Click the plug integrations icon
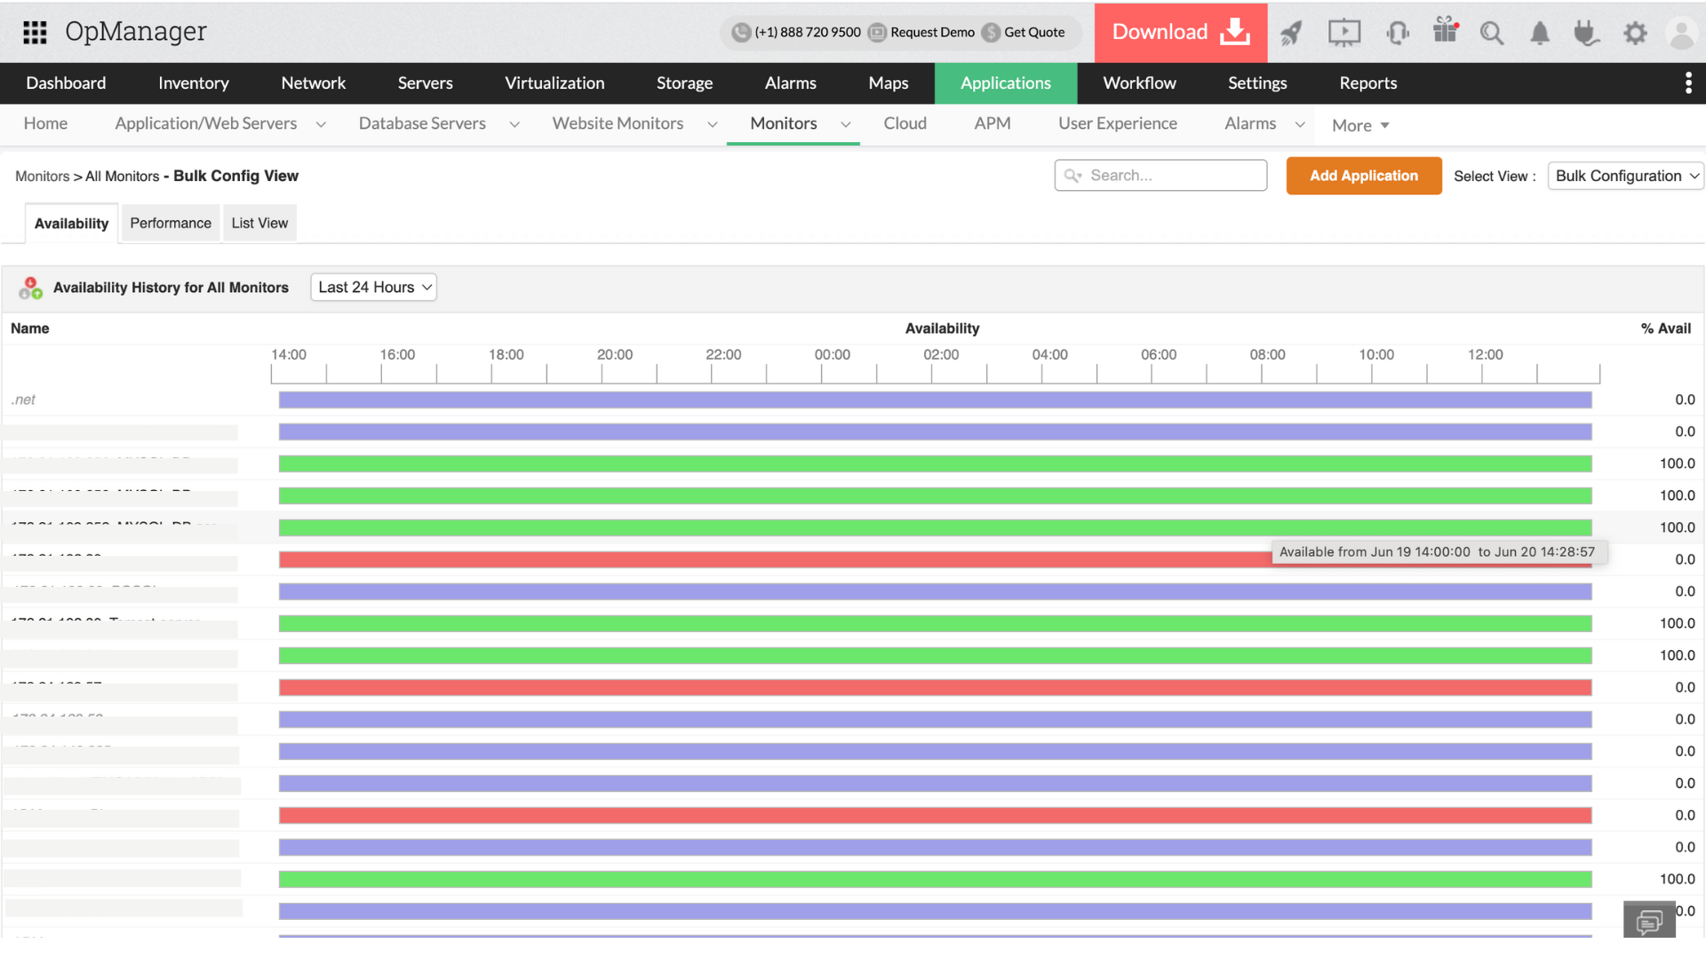 click(1586, 33)
